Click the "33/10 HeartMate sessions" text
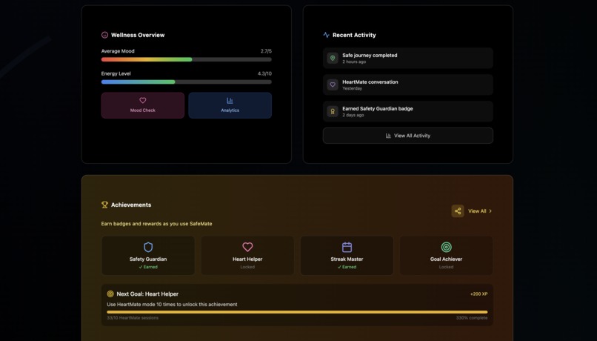Viewport: 597px width, 341px height. coord(133,318)
